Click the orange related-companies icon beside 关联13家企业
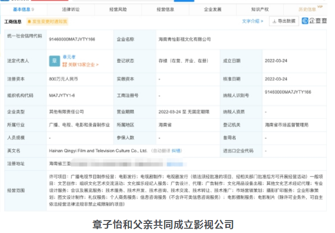 click(x=64, y=64)
